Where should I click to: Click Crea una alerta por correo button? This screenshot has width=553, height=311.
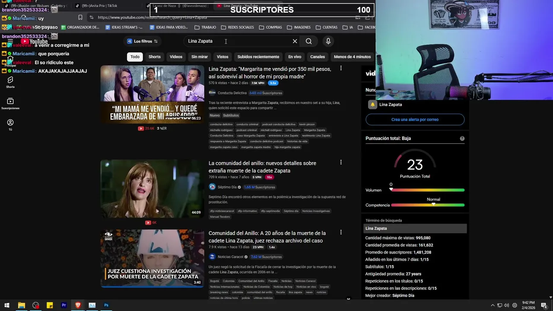click(415, 120)
